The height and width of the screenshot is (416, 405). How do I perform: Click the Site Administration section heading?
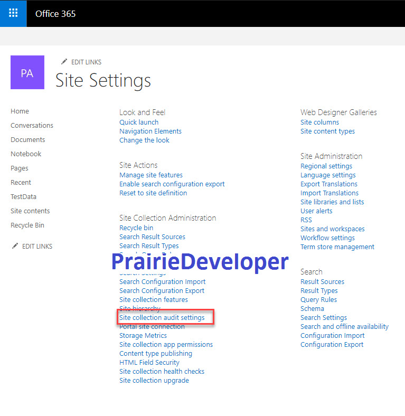(x=331, y=156)
